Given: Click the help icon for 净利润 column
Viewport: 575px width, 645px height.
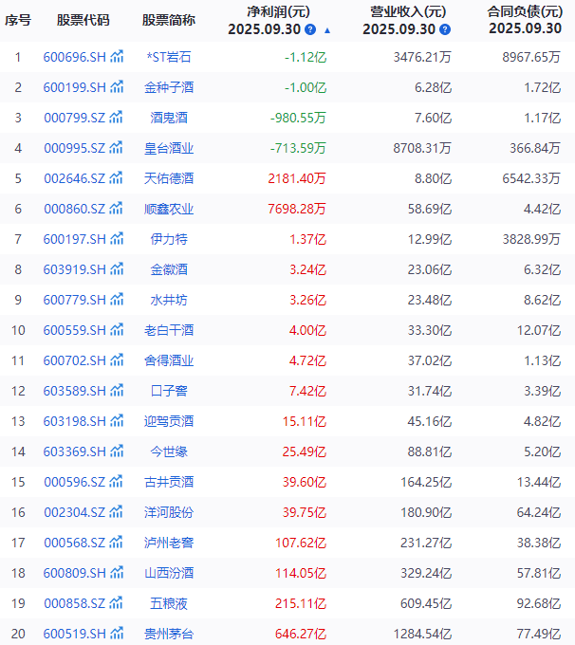Looking at the screenshot, I should tap(310, 29).
